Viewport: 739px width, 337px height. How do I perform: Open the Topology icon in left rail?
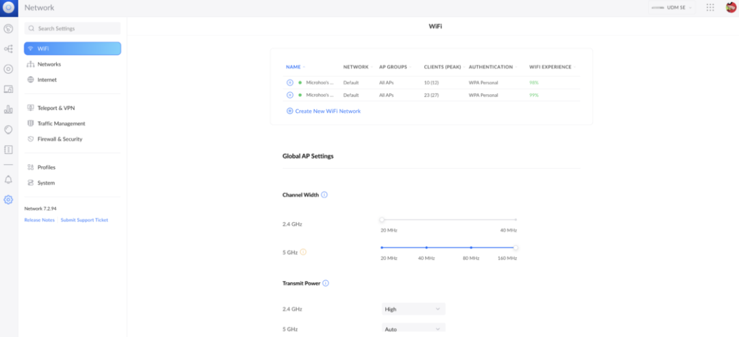click(8, 49)
